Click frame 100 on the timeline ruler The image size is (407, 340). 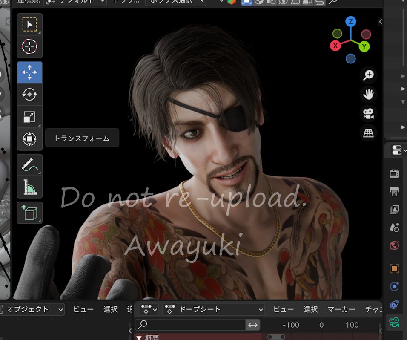tap(352, 325)
